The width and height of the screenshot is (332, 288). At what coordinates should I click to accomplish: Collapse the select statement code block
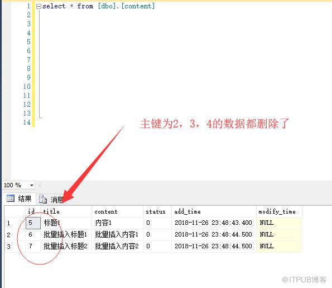pyautogui.click(x=39, y=6)
